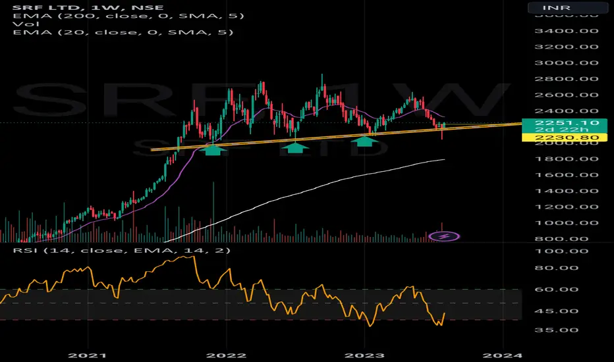
Task: Select the EMA (200, close, 0, SMA, 5) legend
Action: pos(128,16)
